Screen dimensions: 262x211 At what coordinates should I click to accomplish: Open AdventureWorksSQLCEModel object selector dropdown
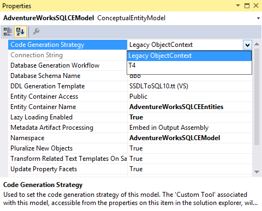pos(258,18)
